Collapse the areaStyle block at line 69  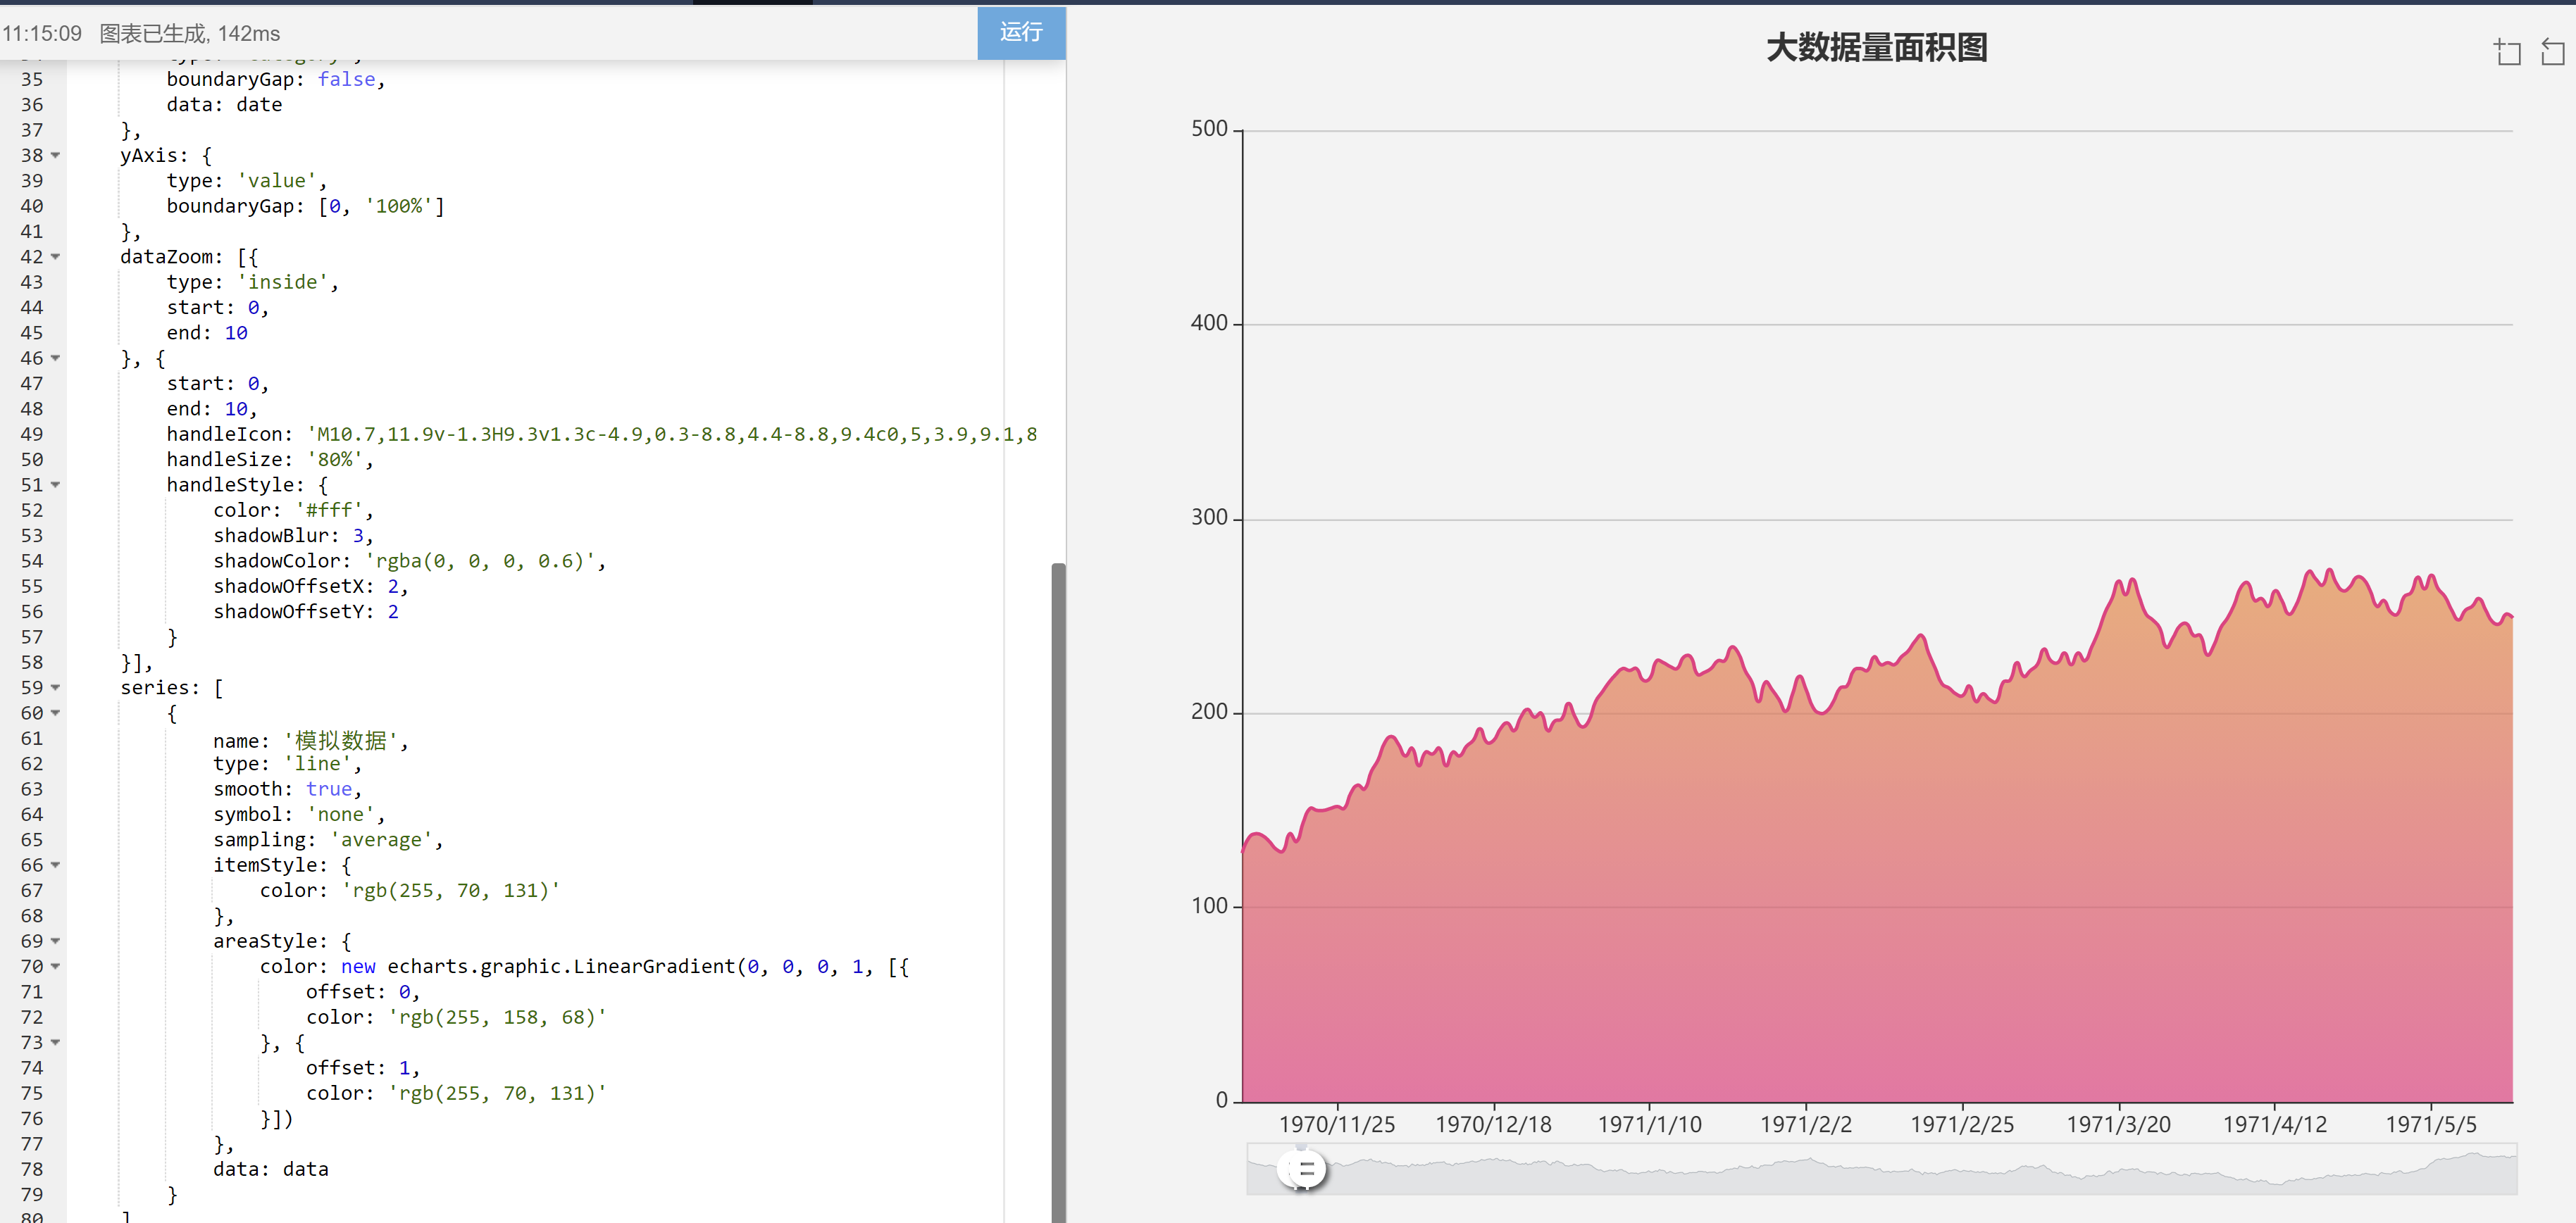tap(55, 940)
